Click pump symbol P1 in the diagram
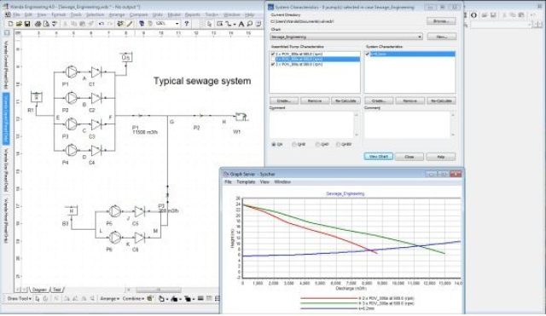 click(x=72, y=72)
